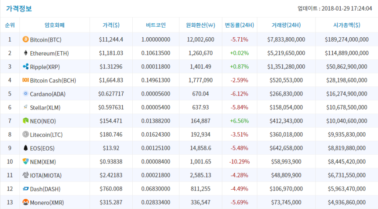Click the 가격정보 section title

coord(19,8)
